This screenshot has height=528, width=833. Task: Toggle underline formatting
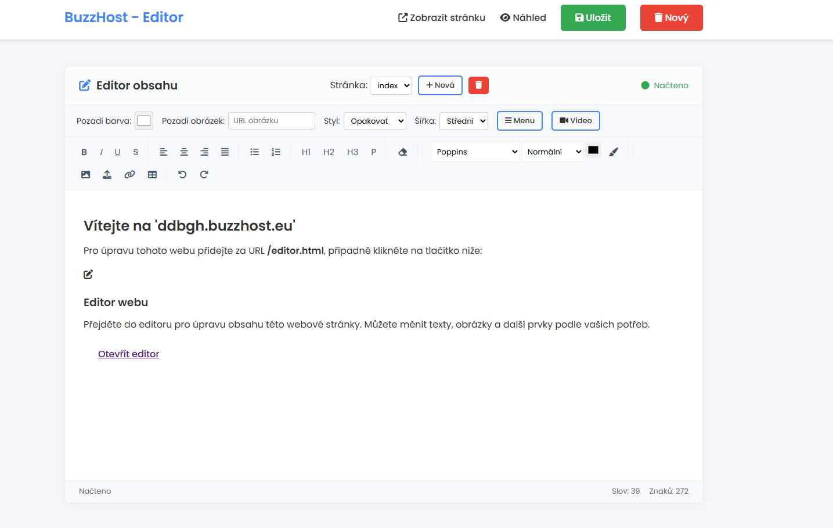pyautogui.click(x=118, y=152)
